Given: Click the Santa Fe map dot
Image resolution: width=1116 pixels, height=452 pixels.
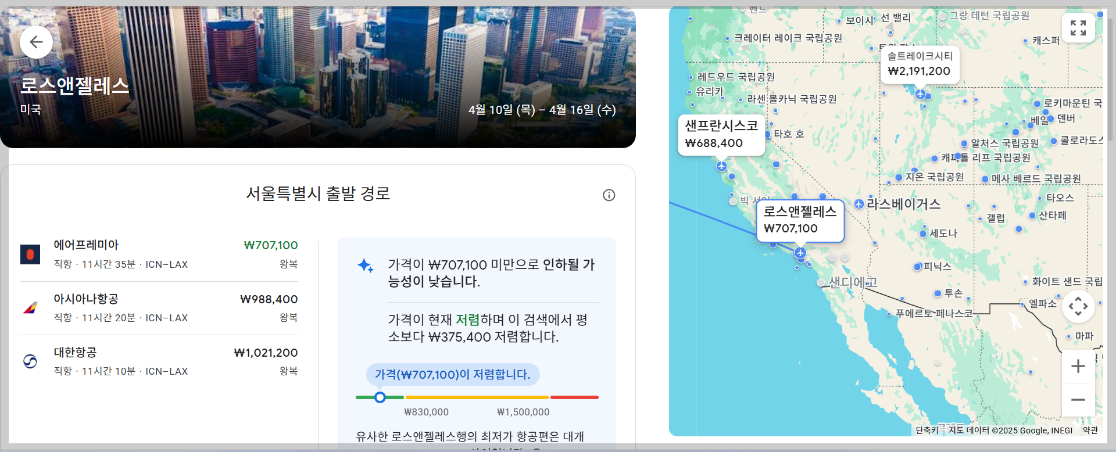Looking at the screenshot, I should pos(1032,216).
